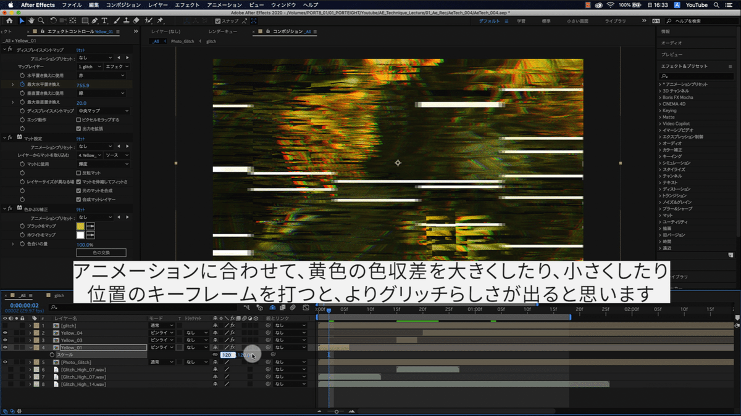Switch to the 小さい画面 workspace
The image size is (741, 416).
pyautogui.click(x=577, y=20)
